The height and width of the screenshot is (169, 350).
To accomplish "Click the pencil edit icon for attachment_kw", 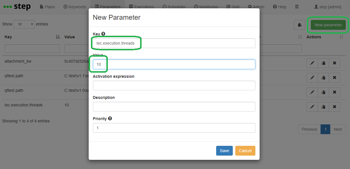I will pos(312,63).
